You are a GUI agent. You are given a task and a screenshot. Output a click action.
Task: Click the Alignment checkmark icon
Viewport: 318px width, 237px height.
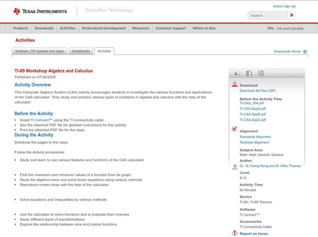234,129
